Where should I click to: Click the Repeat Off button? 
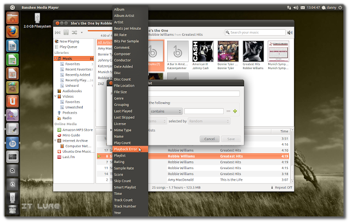[281, 188]
